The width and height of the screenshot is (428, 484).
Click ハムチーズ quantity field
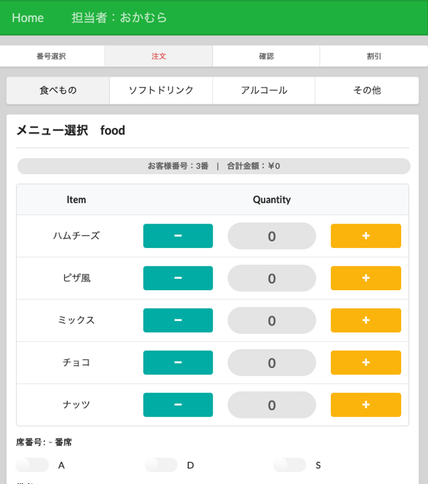[272, 236]
